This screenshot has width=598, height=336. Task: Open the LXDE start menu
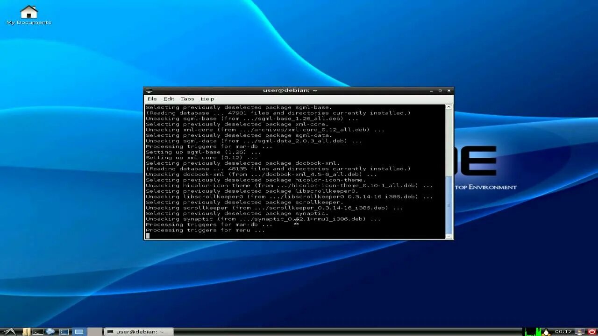pyautogui.click(x=10, y=332)
